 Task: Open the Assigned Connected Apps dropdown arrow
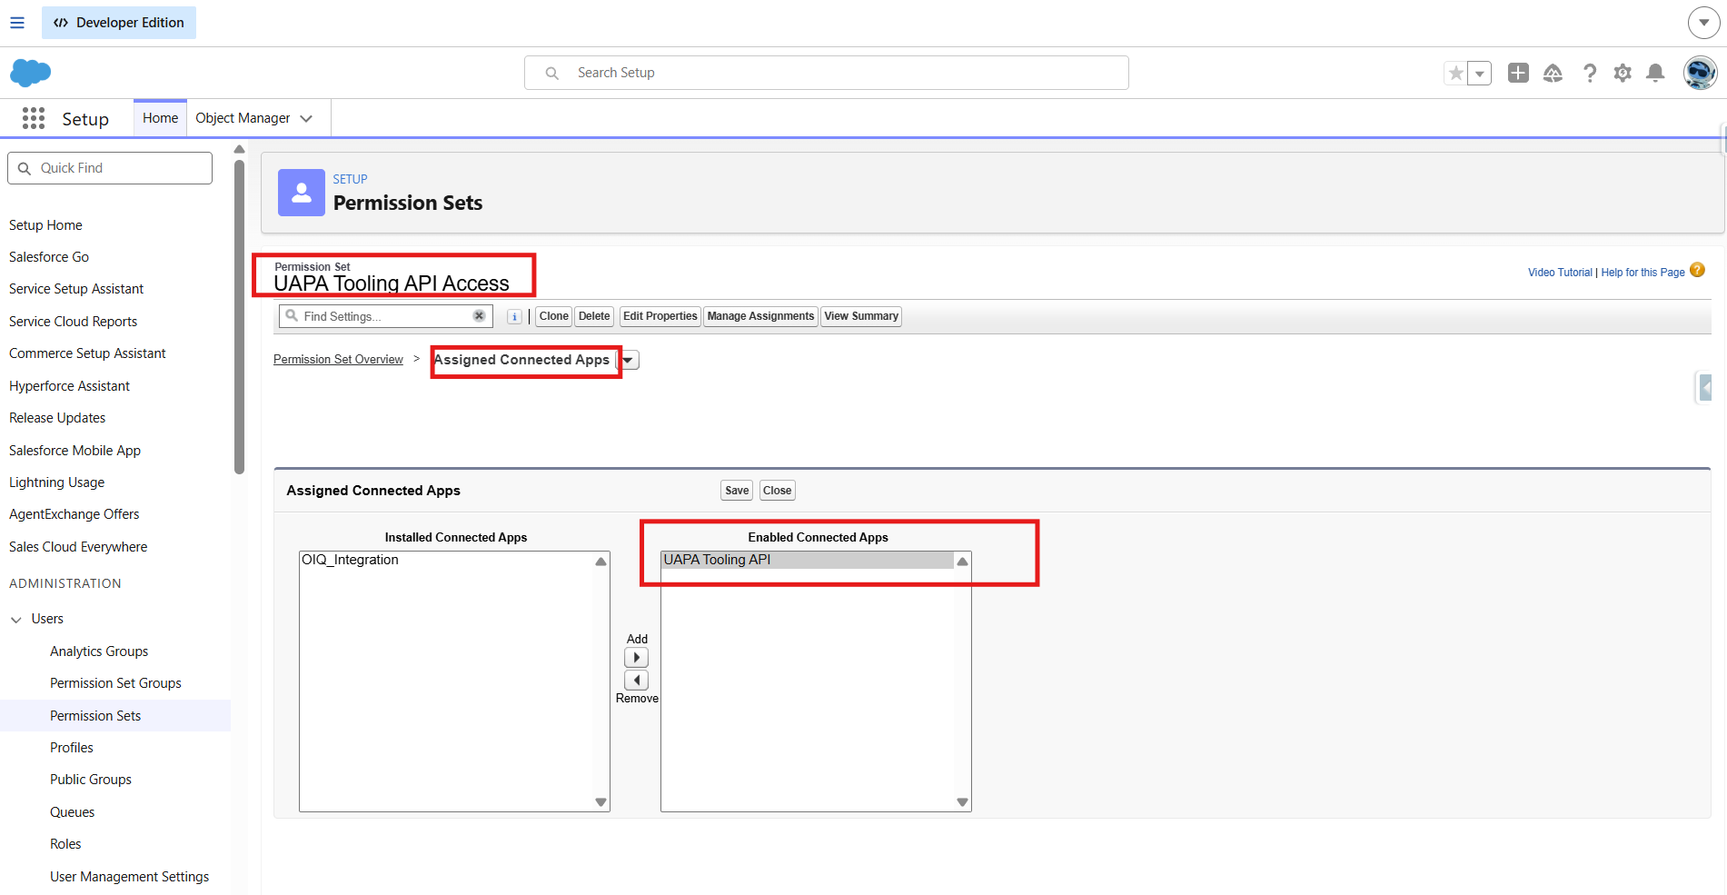629,360
